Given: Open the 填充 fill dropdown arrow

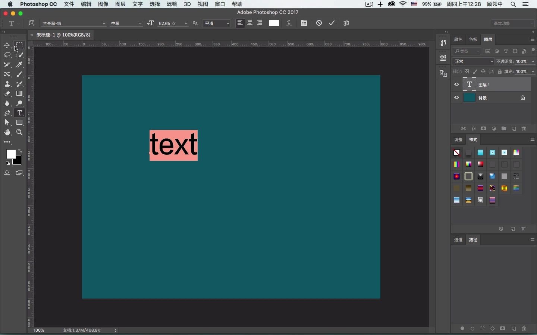Looking at the screenshot, I should click(533, 71).
